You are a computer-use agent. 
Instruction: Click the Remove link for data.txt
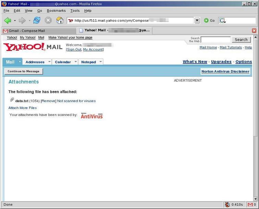pyautogui.click(x=48, y=101)
